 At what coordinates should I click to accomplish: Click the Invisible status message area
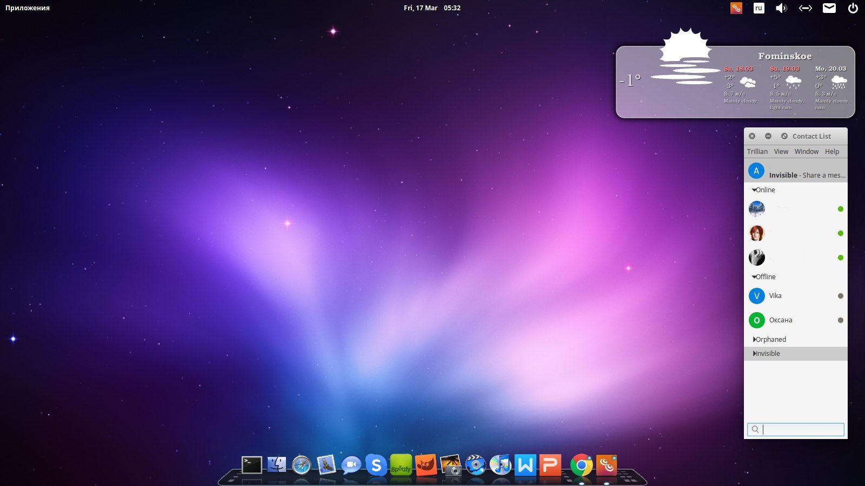point(807,175)
